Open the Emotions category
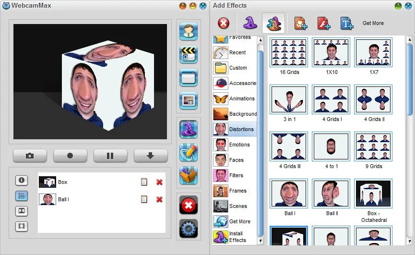 pyautogui.click(x=234, y=145)
